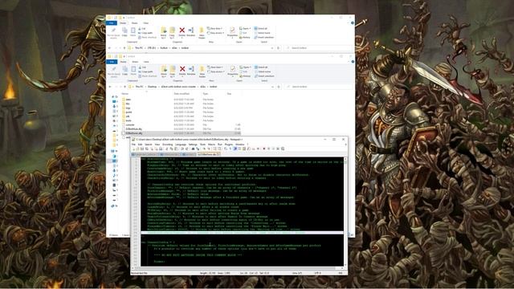Expand address bar history in 2TB (D:) Explorer
Screen dimensions: 514x289
coord(272,48)
